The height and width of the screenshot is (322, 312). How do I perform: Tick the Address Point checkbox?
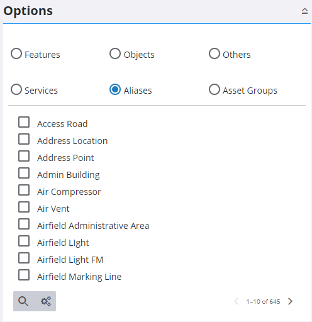pyautogui.click(x=24, y=156)
